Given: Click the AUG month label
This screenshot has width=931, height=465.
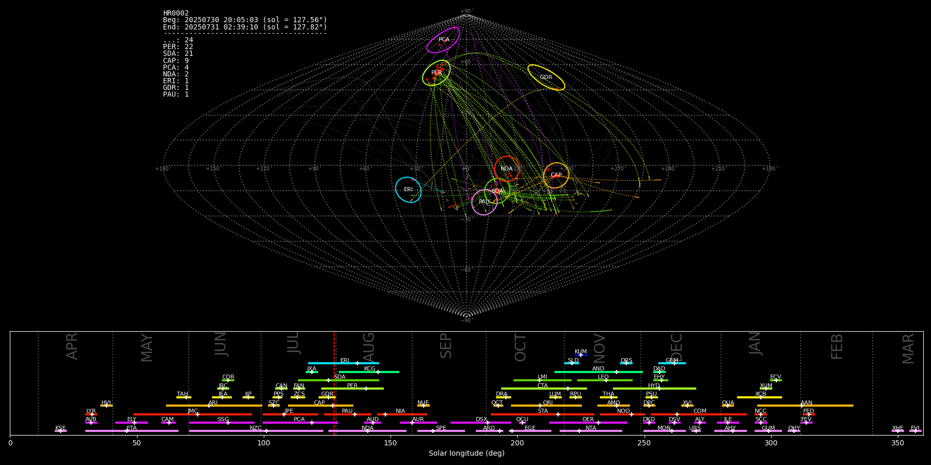Looking at the screenshot, I should [x=369, y=346].
